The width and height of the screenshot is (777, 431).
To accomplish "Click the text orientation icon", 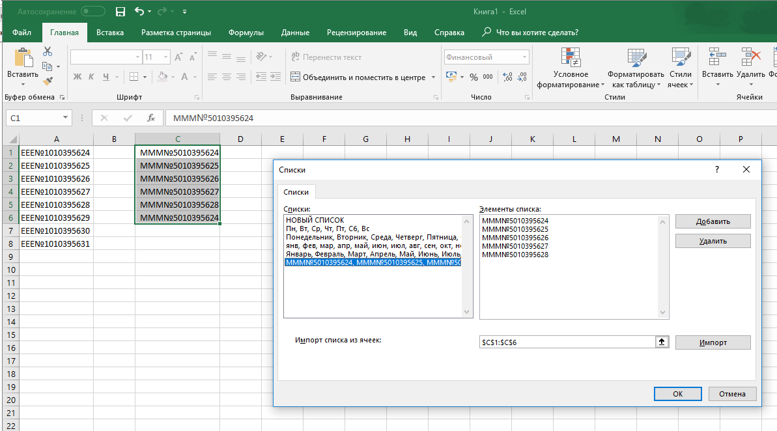I will coord(261,57).
